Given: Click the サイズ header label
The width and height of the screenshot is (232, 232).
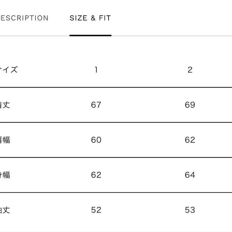Looking at the screenshot, I should pos(9,70).
